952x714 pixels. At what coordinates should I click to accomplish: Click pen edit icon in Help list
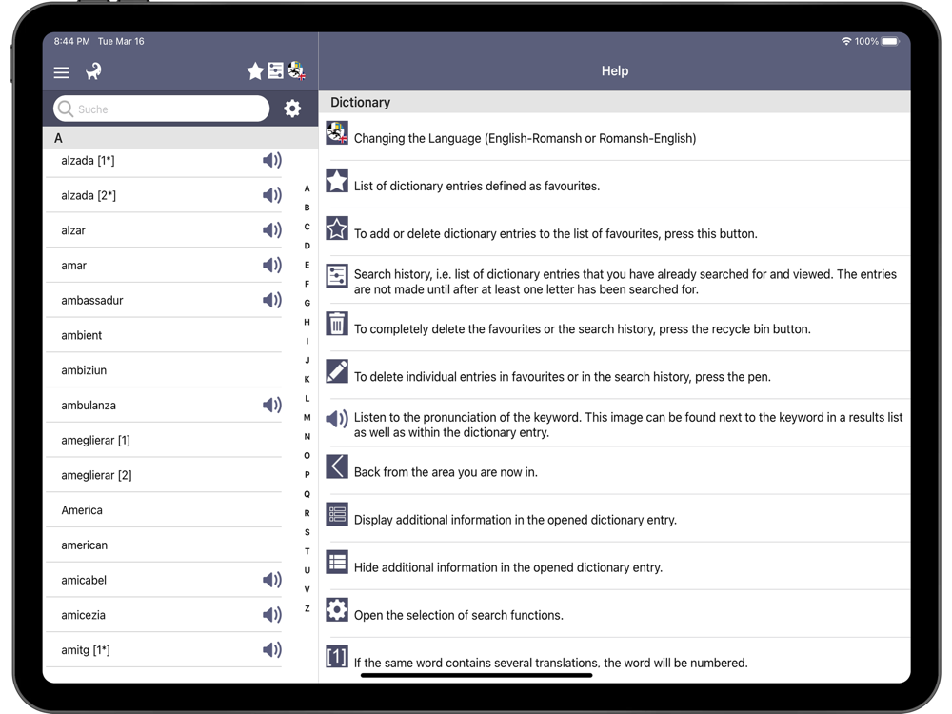[x=337, y=371]
